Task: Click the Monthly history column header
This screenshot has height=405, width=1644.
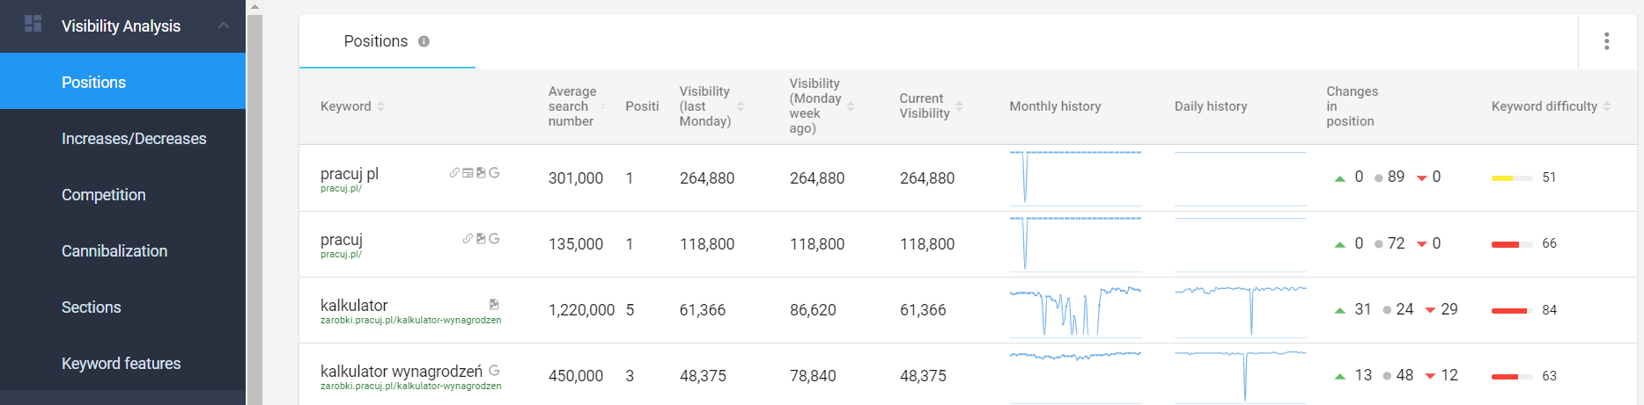Action: pos(1055,106)
